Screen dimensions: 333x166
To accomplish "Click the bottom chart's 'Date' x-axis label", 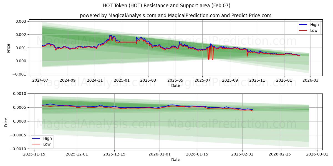I will click(176, 160).
